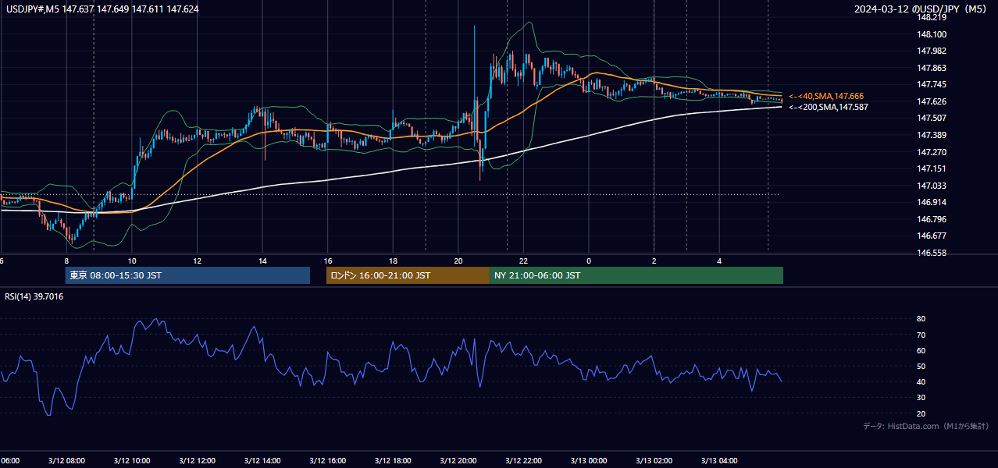This screenshot has width=998, height=468.
Task: Click RSI axis level 20
Action: [921, 413]
